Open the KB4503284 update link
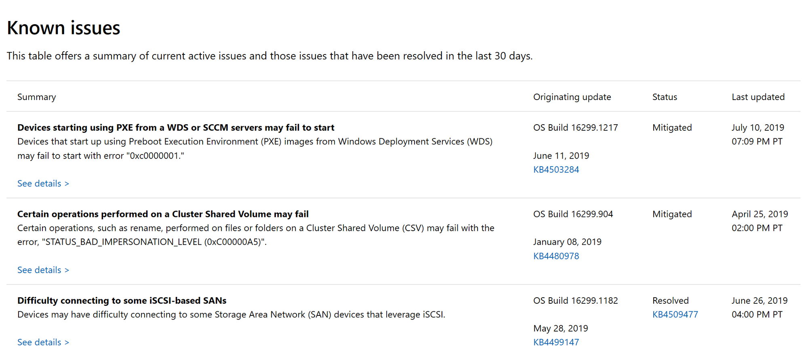The width and height of the screenshot is (808, 361). 556,169
